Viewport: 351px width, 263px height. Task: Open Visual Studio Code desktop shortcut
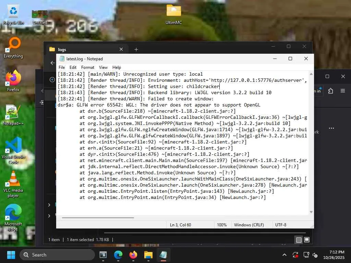click(x=13, y=151)
